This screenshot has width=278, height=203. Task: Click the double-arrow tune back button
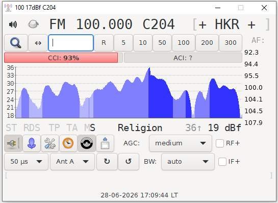[x=38, y=43]
